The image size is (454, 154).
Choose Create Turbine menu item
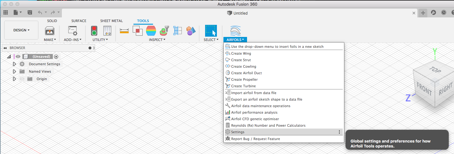pos(283,86)
